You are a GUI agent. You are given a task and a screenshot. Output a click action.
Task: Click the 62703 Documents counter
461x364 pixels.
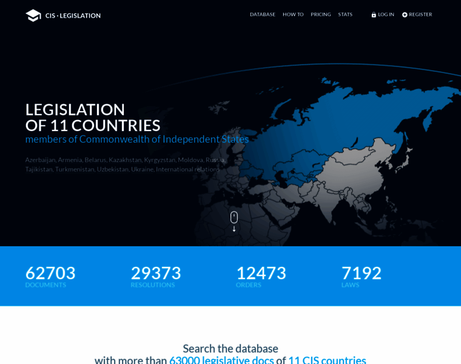coord(50,277)
